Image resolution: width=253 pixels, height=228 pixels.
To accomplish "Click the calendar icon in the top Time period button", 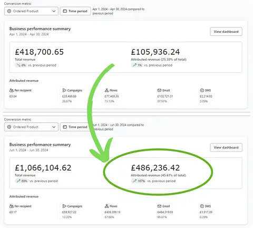I will [65, 11].
